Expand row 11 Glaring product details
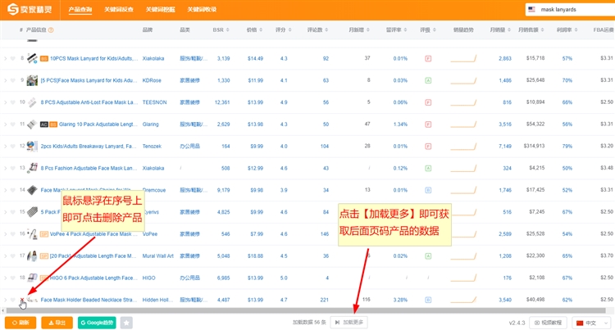This screenshot has height=330, width=615. click(5, 124)
